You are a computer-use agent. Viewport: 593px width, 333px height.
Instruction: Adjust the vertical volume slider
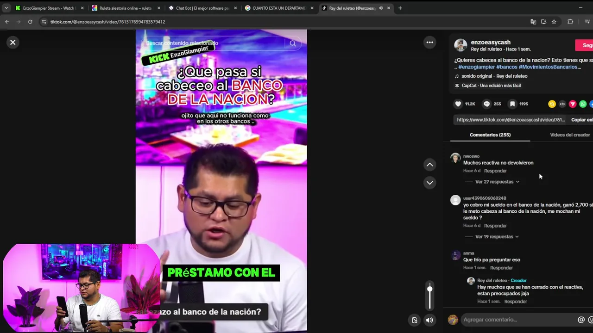coord(430,297)
